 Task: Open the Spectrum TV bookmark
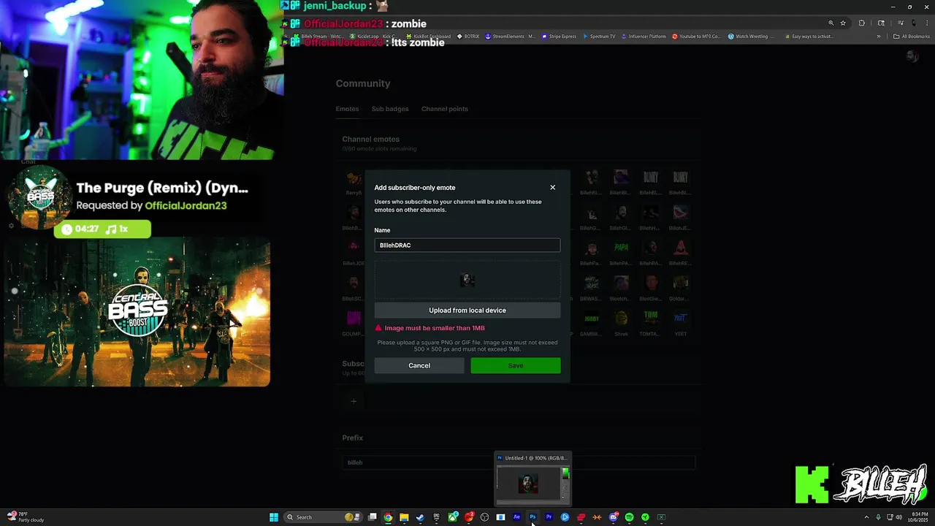pos(599,37)
